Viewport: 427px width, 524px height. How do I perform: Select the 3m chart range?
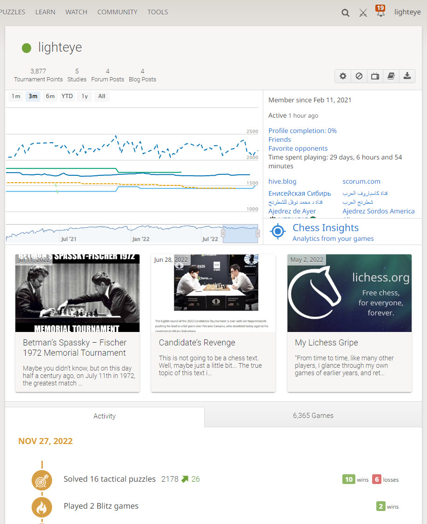coord(33,96)
